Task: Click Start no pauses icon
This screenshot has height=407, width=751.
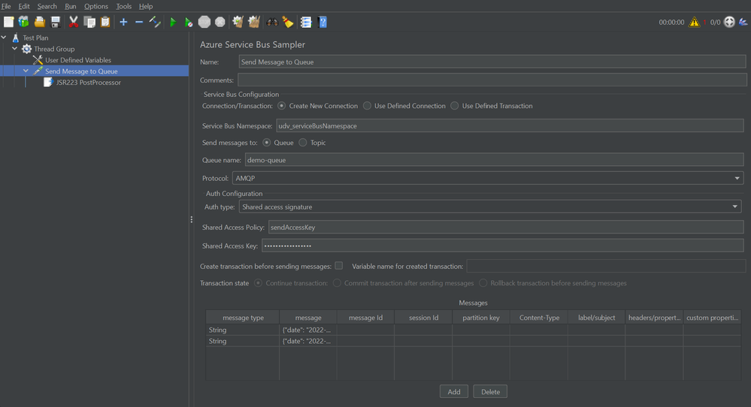Action: [x=189, y=22]
